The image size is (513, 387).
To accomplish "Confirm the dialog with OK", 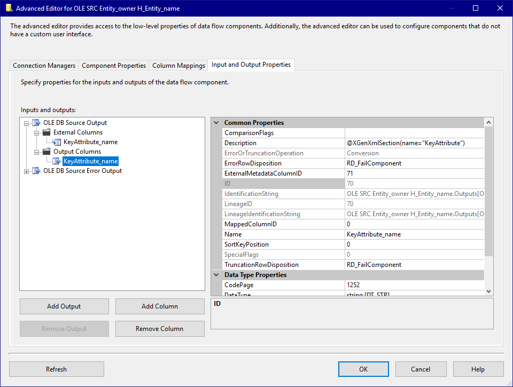I will [363, 369].
